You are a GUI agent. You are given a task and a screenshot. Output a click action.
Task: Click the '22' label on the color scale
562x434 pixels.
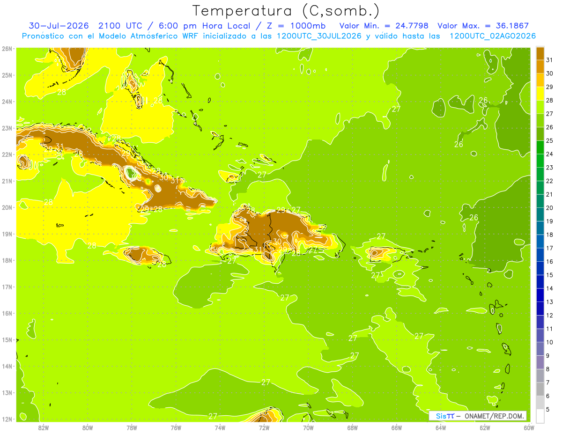click(x=550, y=181)
